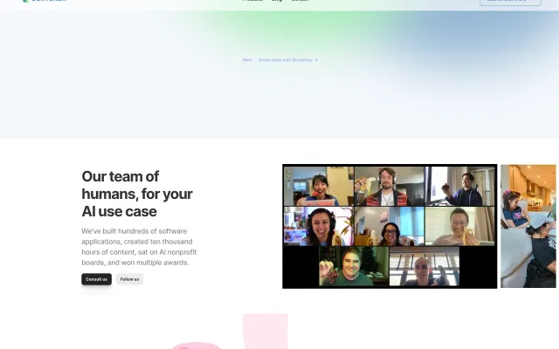
Task: Select video tile of man wearing headphones with banana
Action: coord(389,186)
